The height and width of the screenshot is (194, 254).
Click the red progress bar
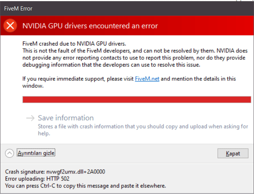[137, 99]
